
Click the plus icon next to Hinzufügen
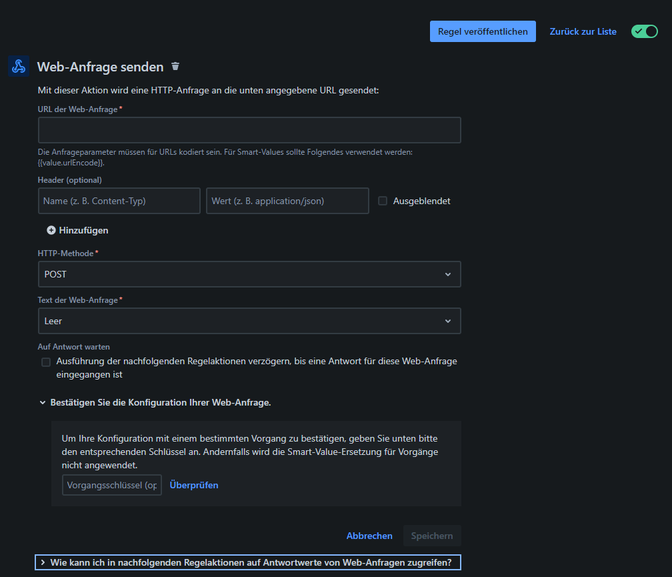coord(51,230)
